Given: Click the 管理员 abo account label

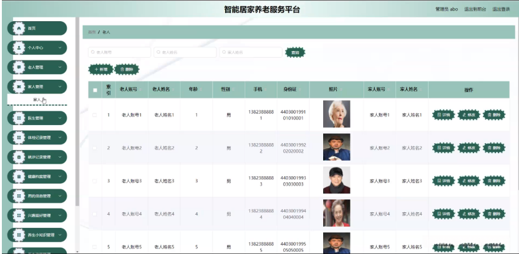Looking at the screenshot, I should (x=447, y=9).
